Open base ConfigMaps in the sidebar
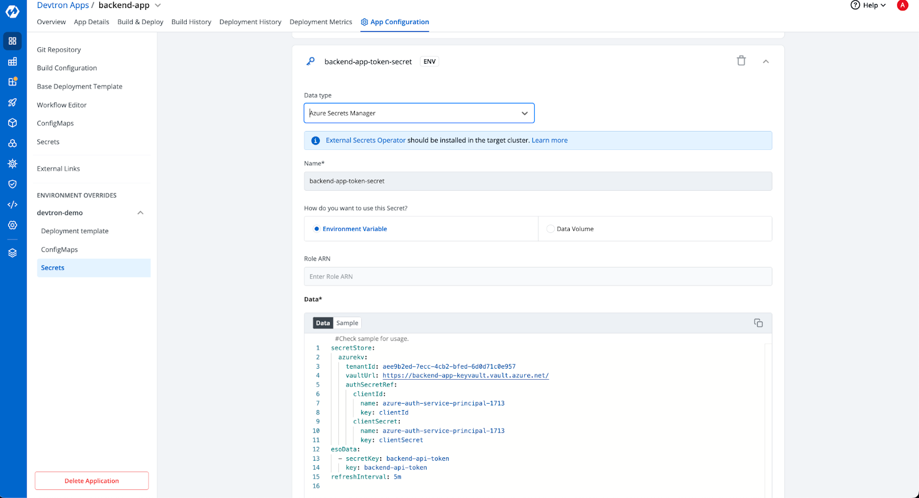Screen dimensions: 919x498 tap(55, 123)
